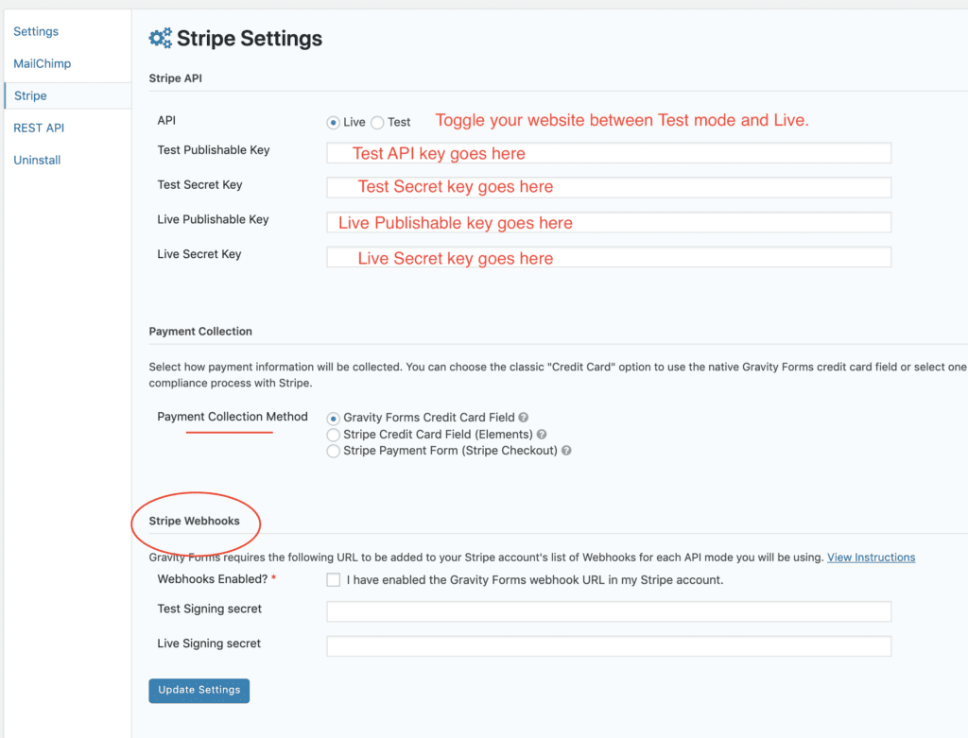This screenshot has width=968, height=738.
Task: Open the MailChimp sidebar tab
Action: pyautogui.click(x=42, y=63)
